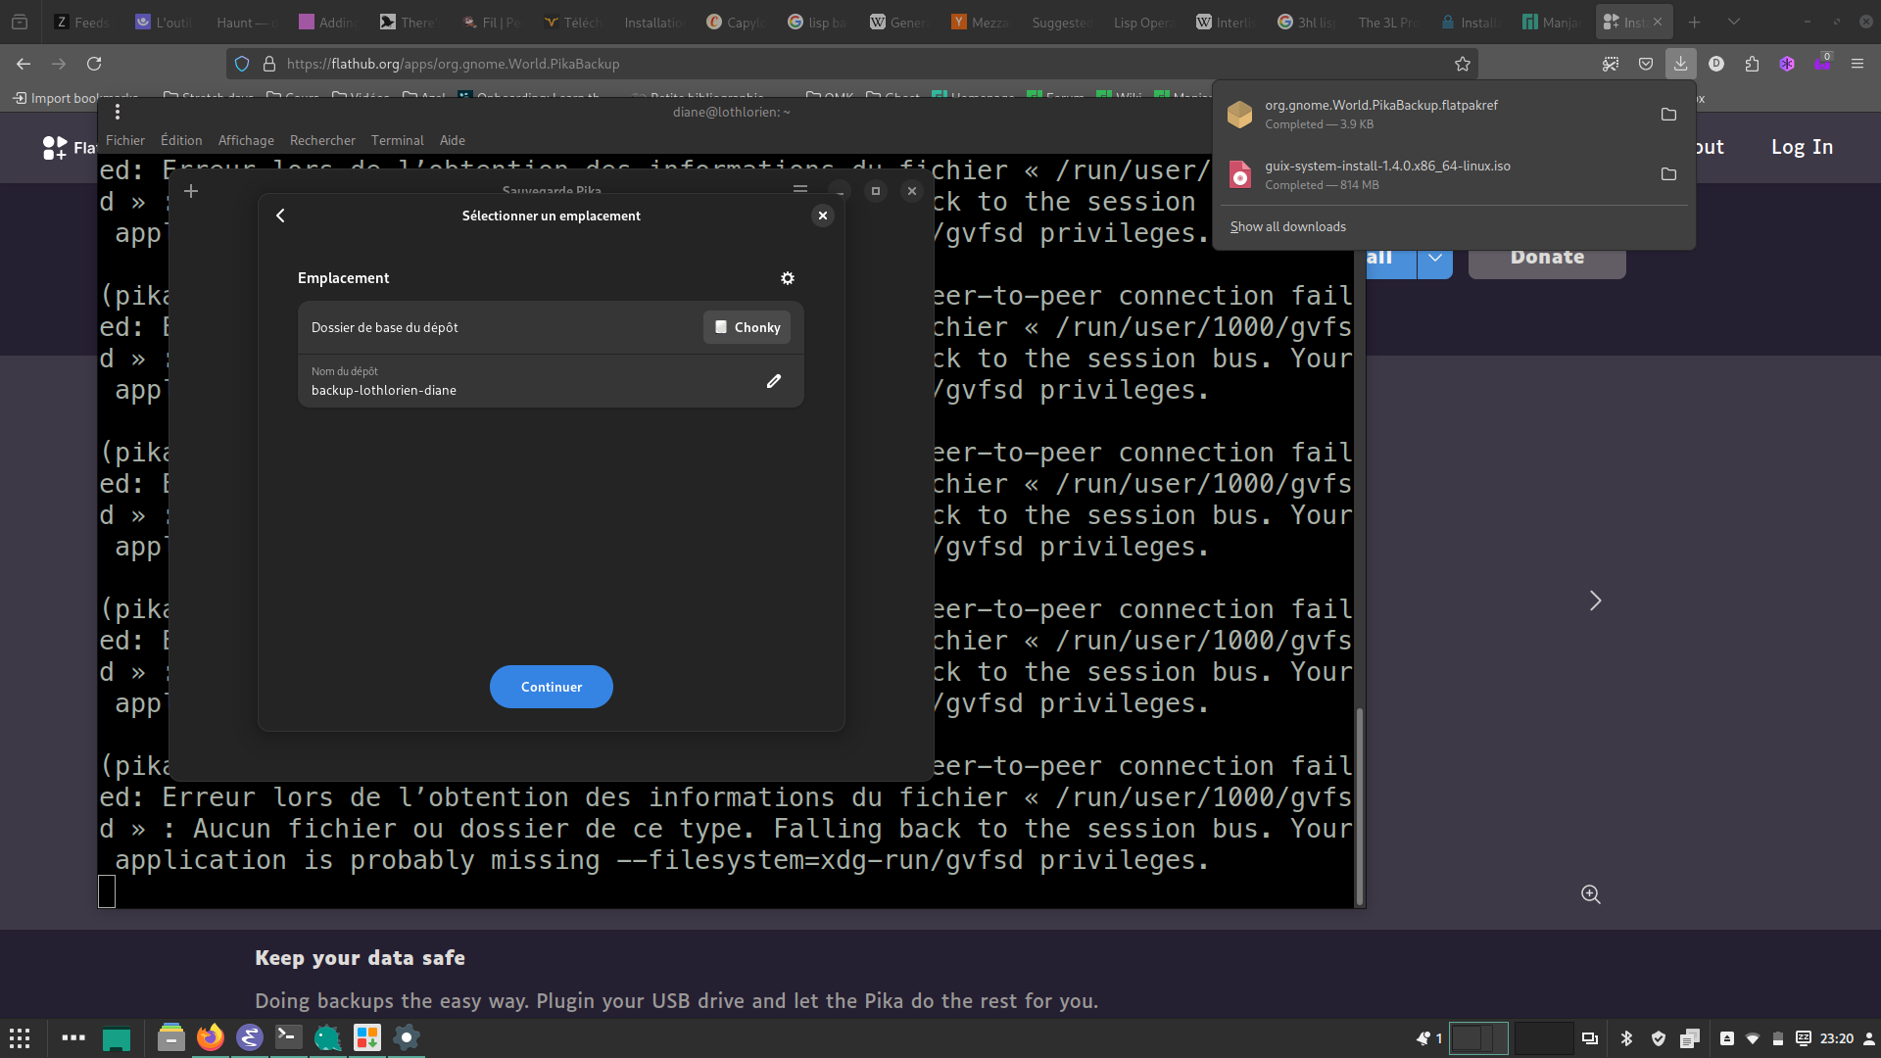Viewport: 1881px width, 1058px height.
Task: Go back using the dialog's left arrow
Action: pyautogui.click(x=280, y=216)
